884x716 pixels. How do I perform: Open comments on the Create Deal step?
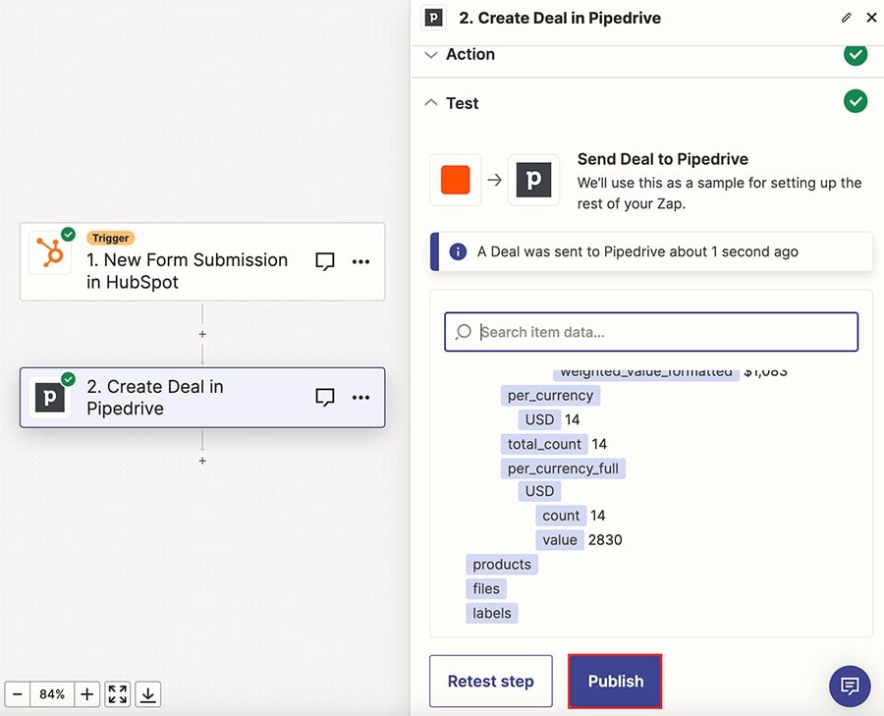point(324,397)
